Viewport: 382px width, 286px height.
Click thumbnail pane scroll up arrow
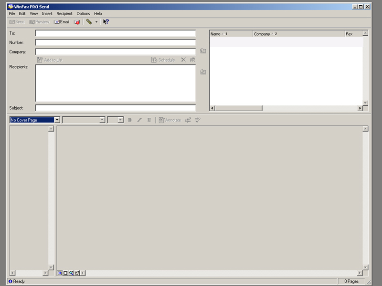51,129
